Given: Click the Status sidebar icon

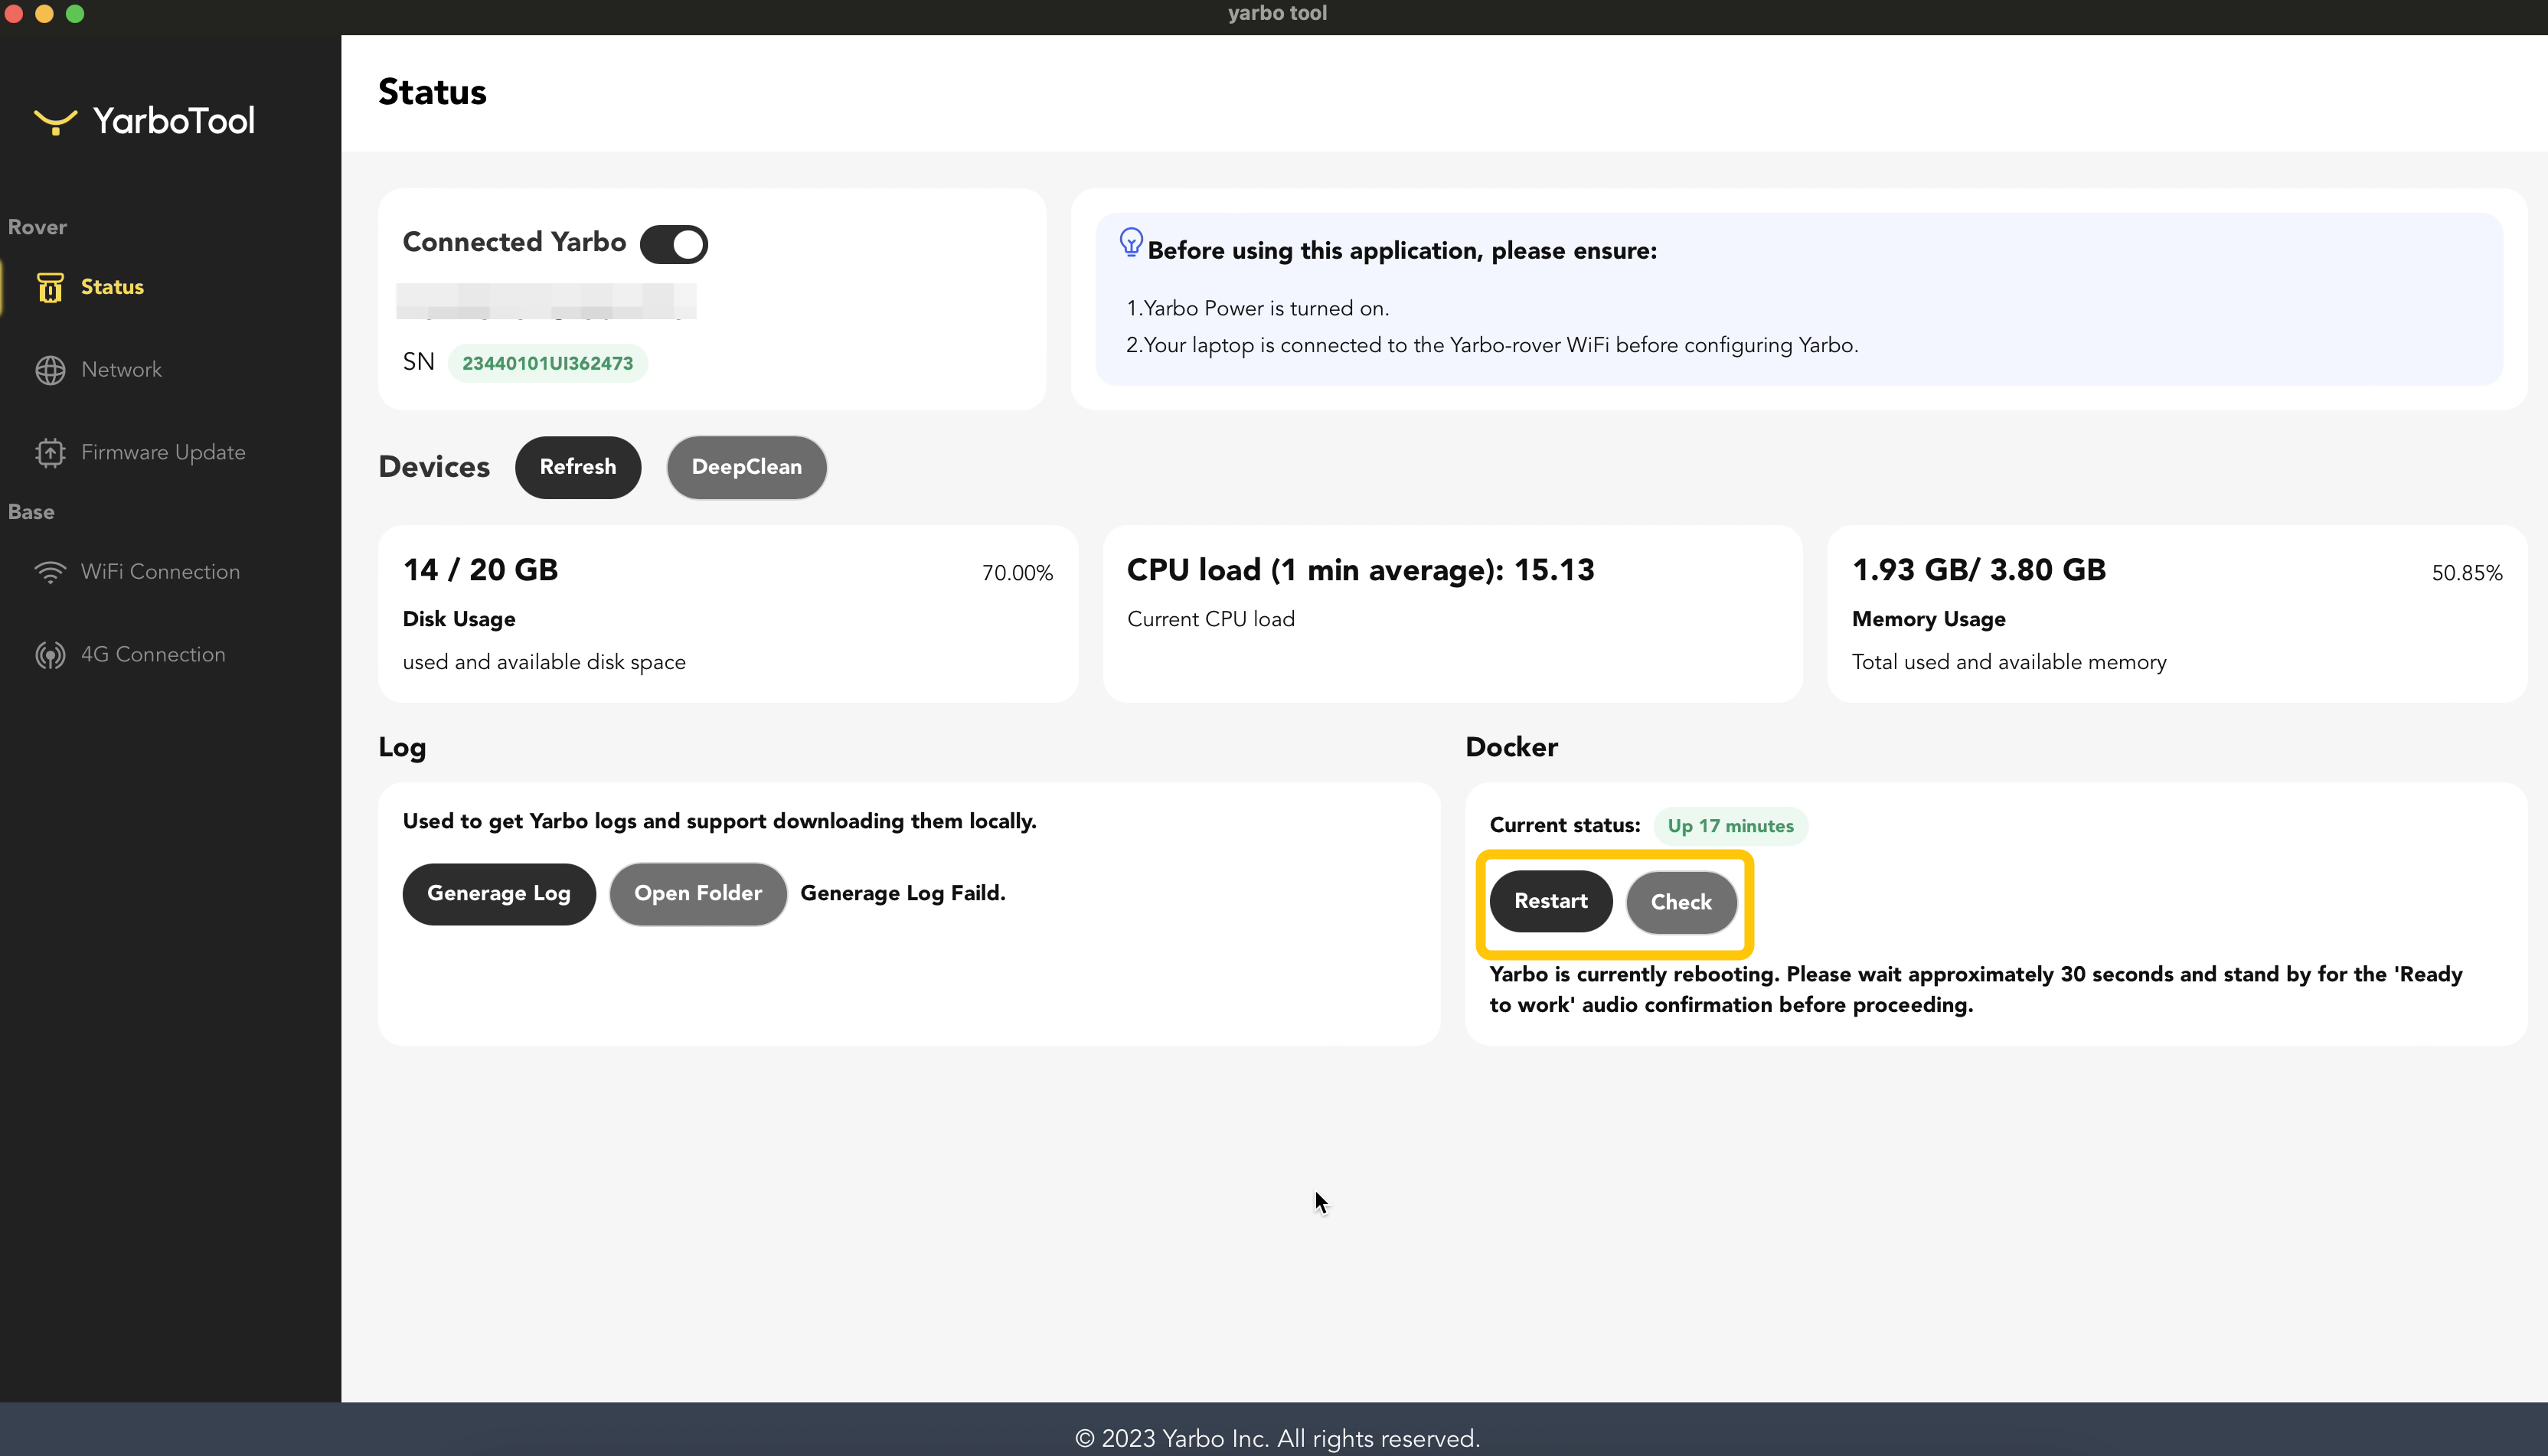Looking at the screenshot, I should 50,287.
